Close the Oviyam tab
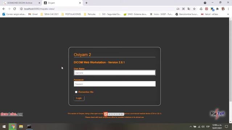Screen dimensions: 232x130 pos(80,3)
